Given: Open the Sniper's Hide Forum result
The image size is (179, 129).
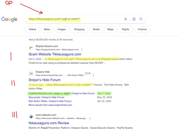Looking at the screenshot, I should [x=44, y=80].
